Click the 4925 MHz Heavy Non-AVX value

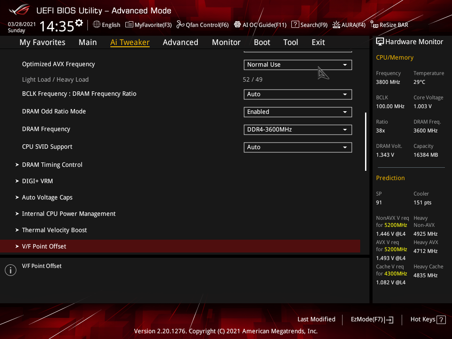point(426,234)
